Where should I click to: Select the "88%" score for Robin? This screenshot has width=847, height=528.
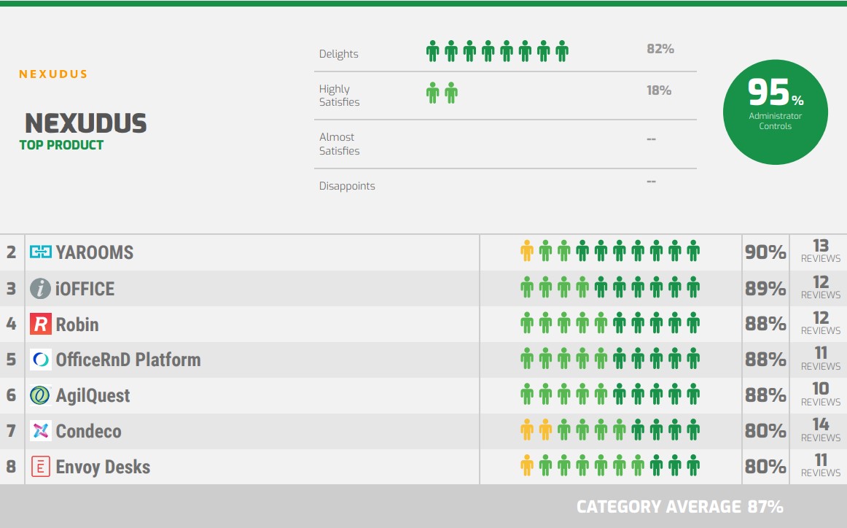(765, 324)
